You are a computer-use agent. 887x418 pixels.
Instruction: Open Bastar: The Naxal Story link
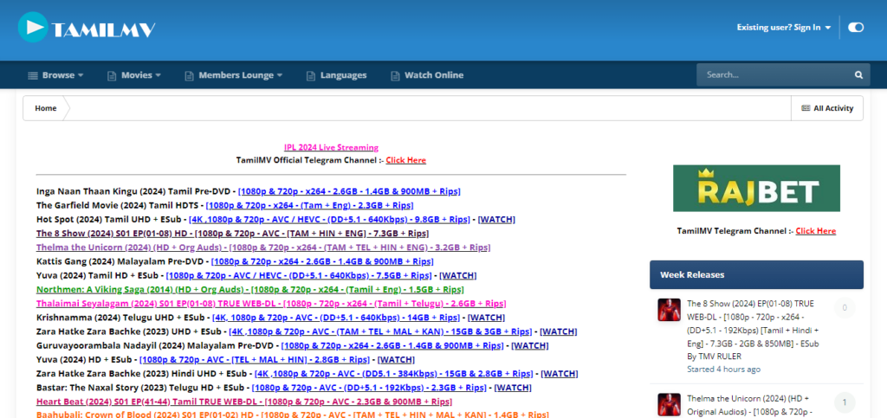[369, 388]
